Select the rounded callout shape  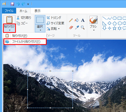pyautogui.click(x=124, y=28)
